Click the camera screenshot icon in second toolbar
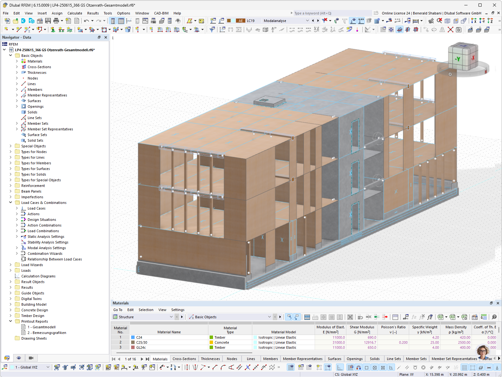The width and height of the screenshot is (502, 377). [x=459, y=30]
